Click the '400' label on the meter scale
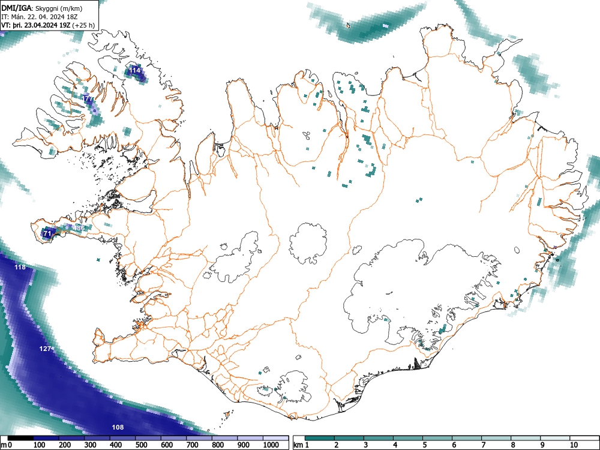 (x=116, y=445)
